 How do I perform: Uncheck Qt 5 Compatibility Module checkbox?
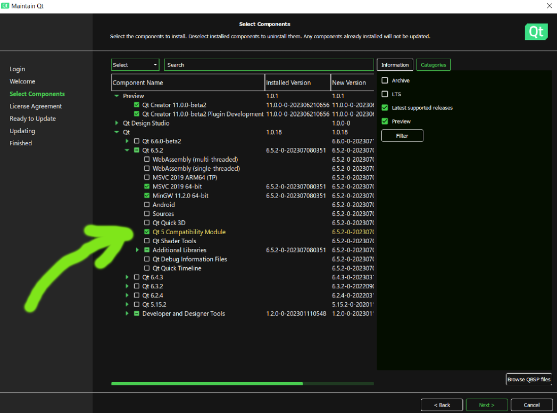point(147,232)
